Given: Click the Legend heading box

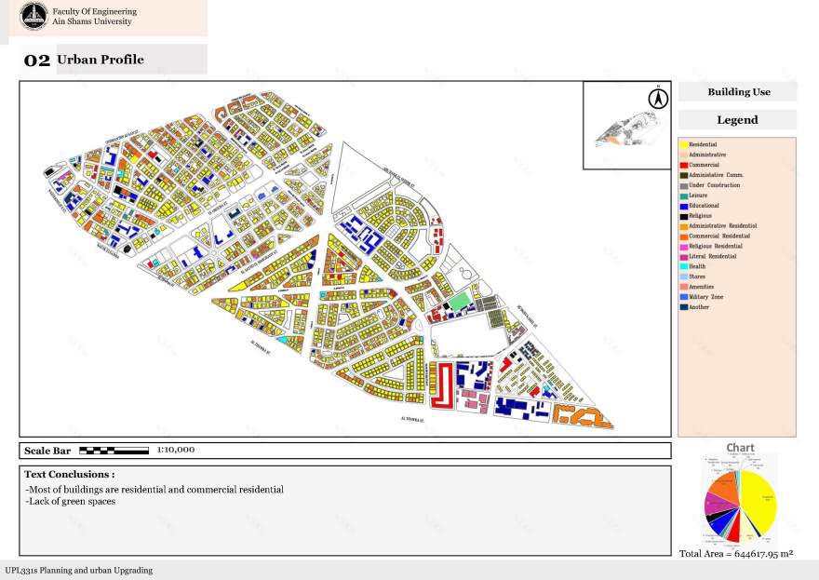Looking at the screenshot, I should point(737,120).
